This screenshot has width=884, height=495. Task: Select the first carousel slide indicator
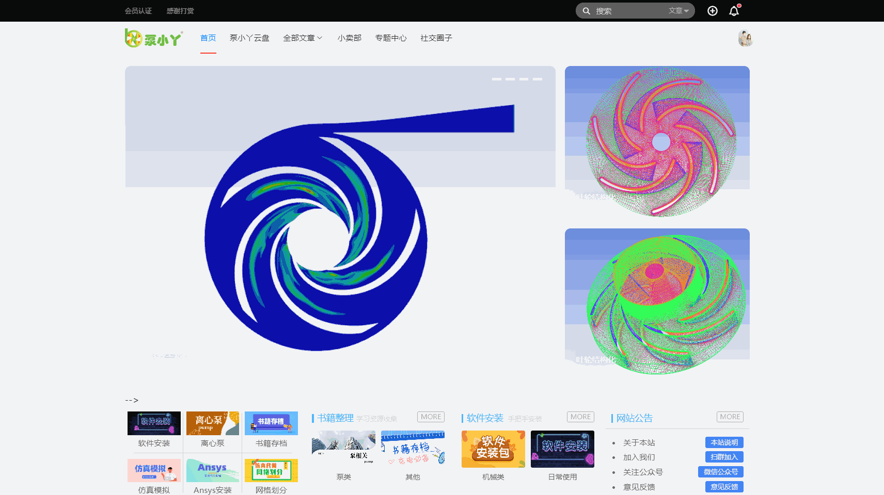tap(497, 79)
